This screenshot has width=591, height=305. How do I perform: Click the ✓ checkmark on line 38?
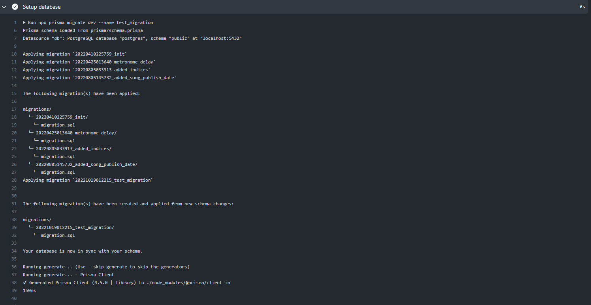click(x=25, y=283)
